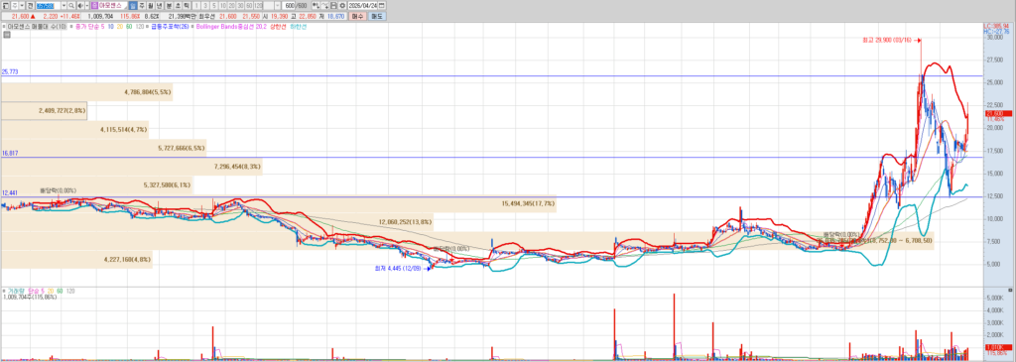Choose the 1 interval button
This screenshot has width=1016, height=362.
pos(196,5)
